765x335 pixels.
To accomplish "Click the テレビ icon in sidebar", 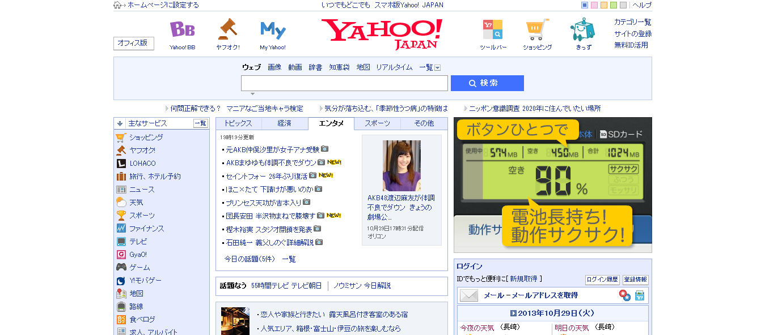I will pos(121,242).
